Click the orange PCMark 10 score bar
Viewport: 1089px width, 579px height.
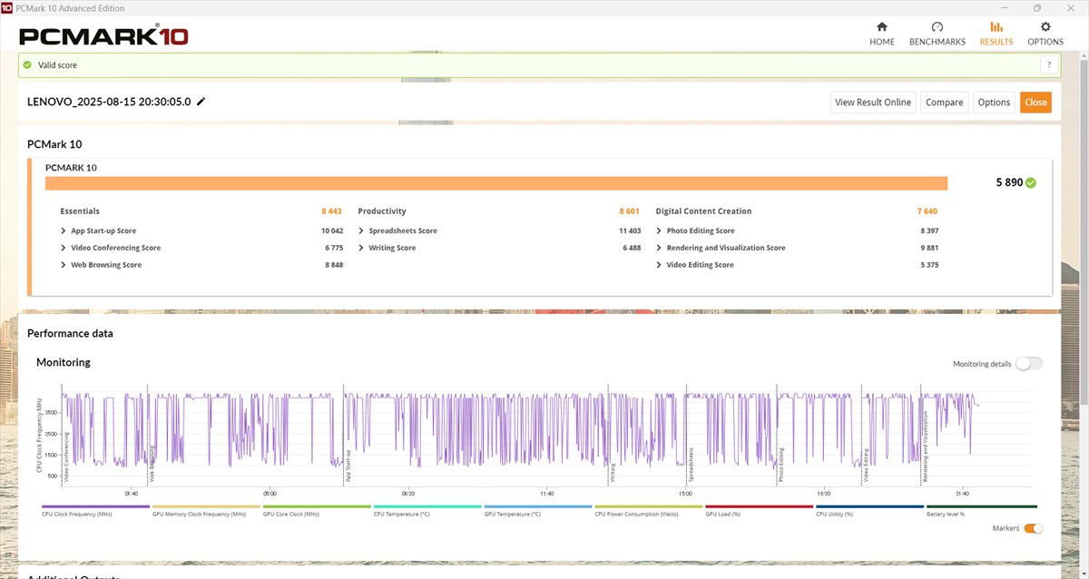496,183
